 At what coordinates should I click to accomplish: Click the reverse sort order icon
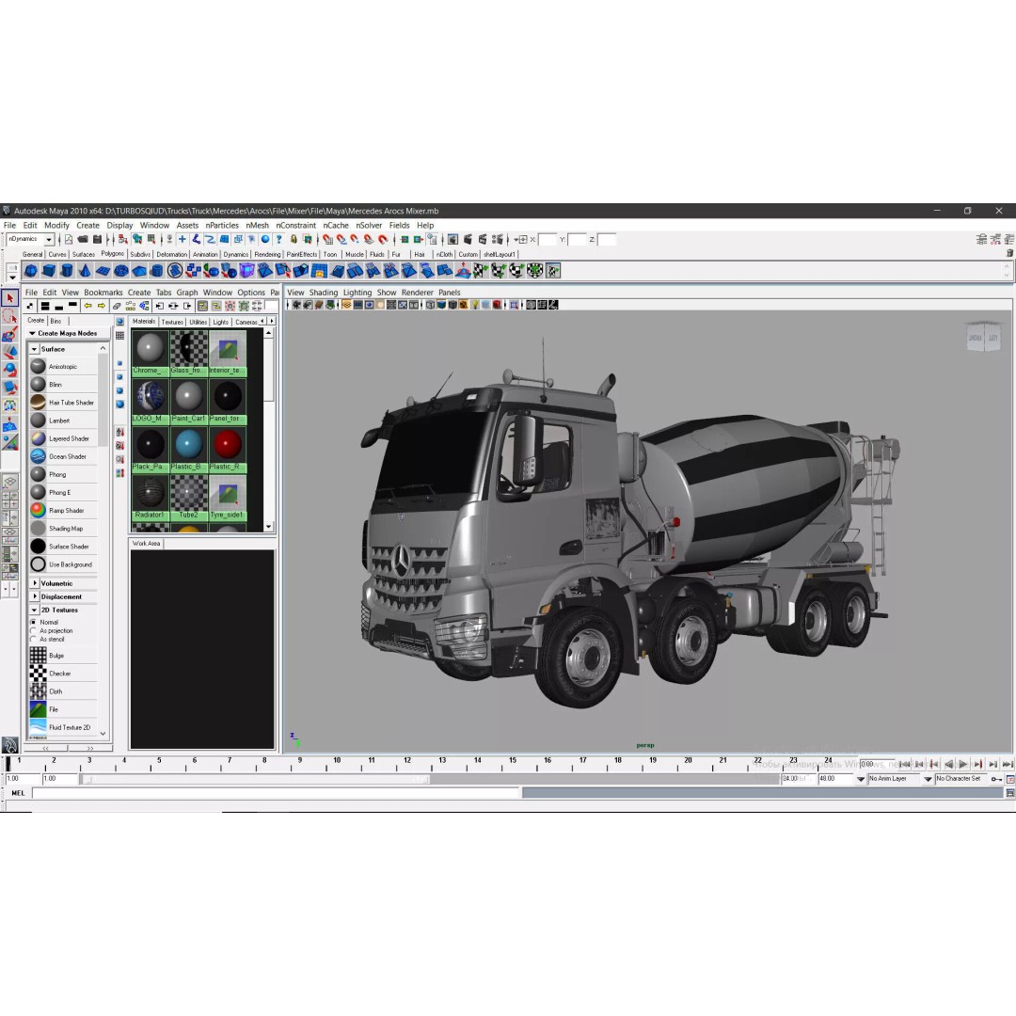pos(119,473)
